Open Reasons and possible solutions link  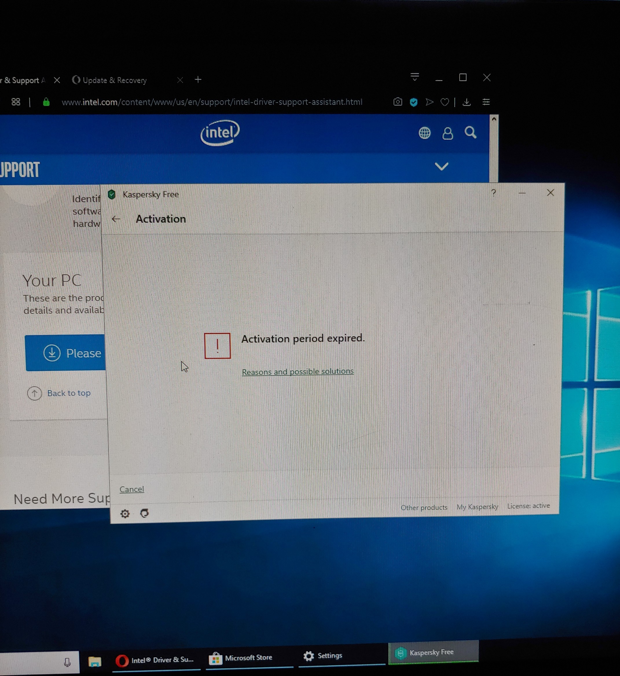[298, 371]
